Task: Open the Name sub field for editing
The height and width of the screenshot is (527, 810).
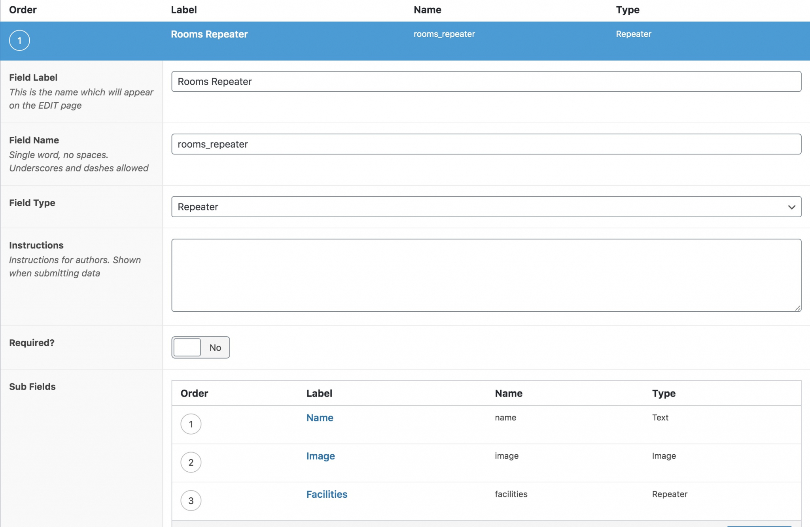Action: pyautogui.click(x=319, y=418)
